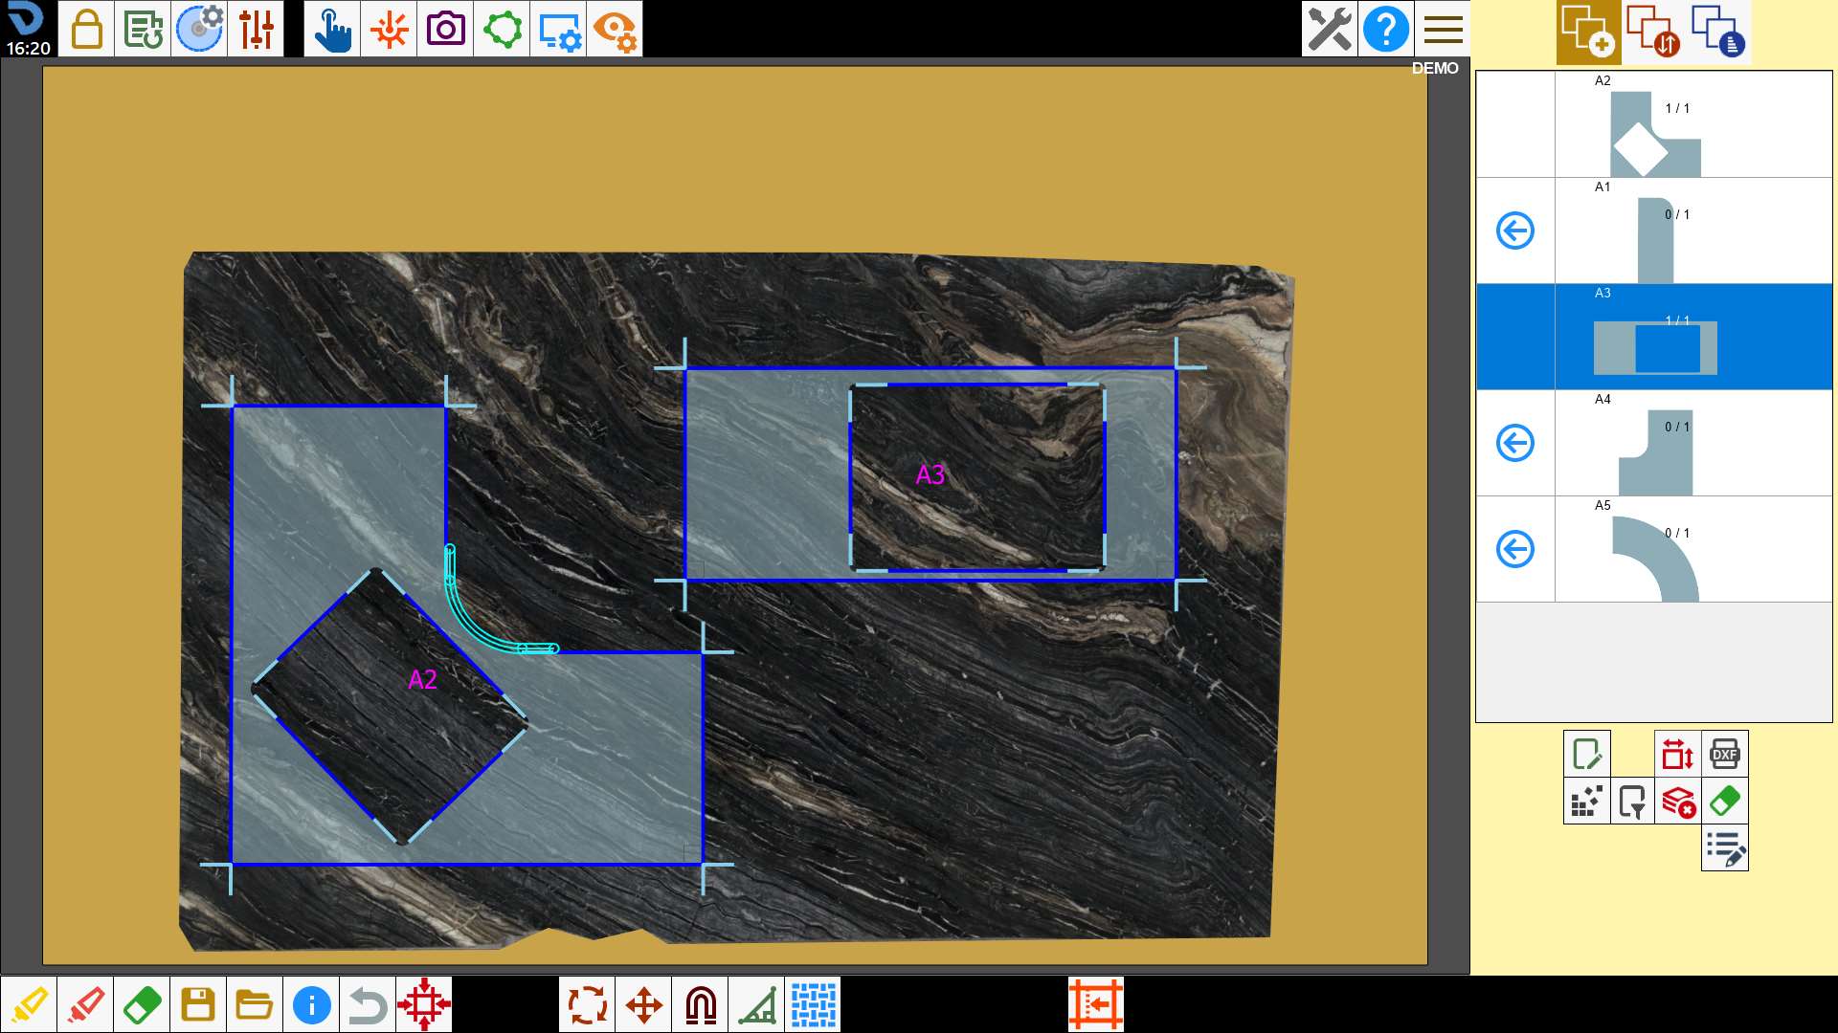The image size is (1838, 1033).
Task: Open the help question mark
Action: 1386,29
